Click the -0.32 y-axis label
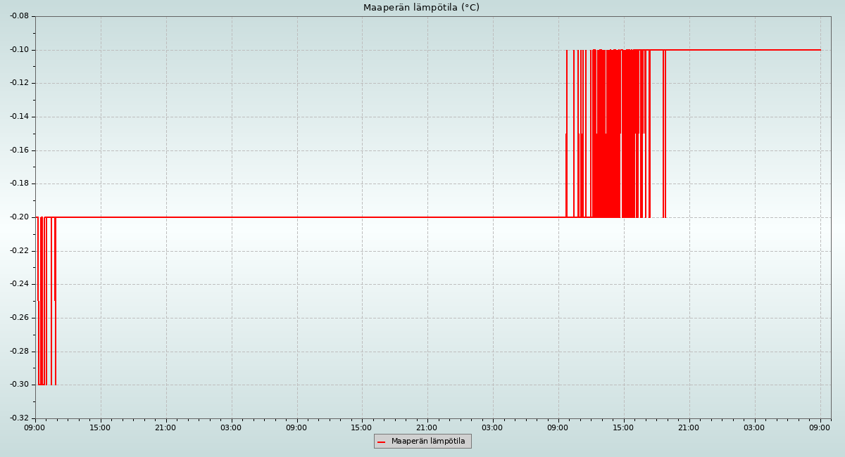Image resolution: width=845 pixels, height=457 pixels. pos(19,418)
